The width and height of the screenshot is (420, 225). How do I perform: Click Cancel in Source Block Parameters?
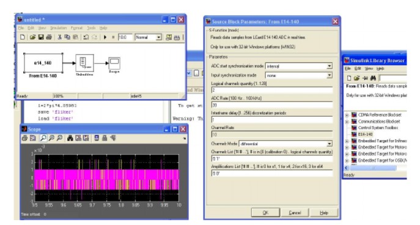click(x=295, y=213)
